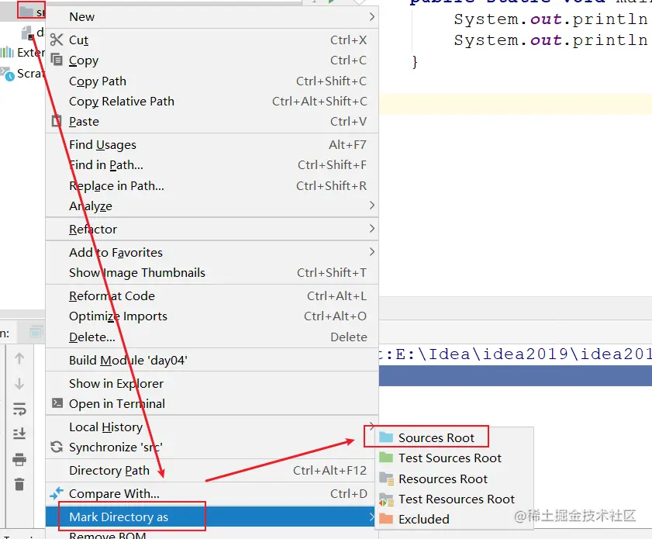Open Mark Directory as submenu
The image size is (652, 539).
(x=212, y=517)
